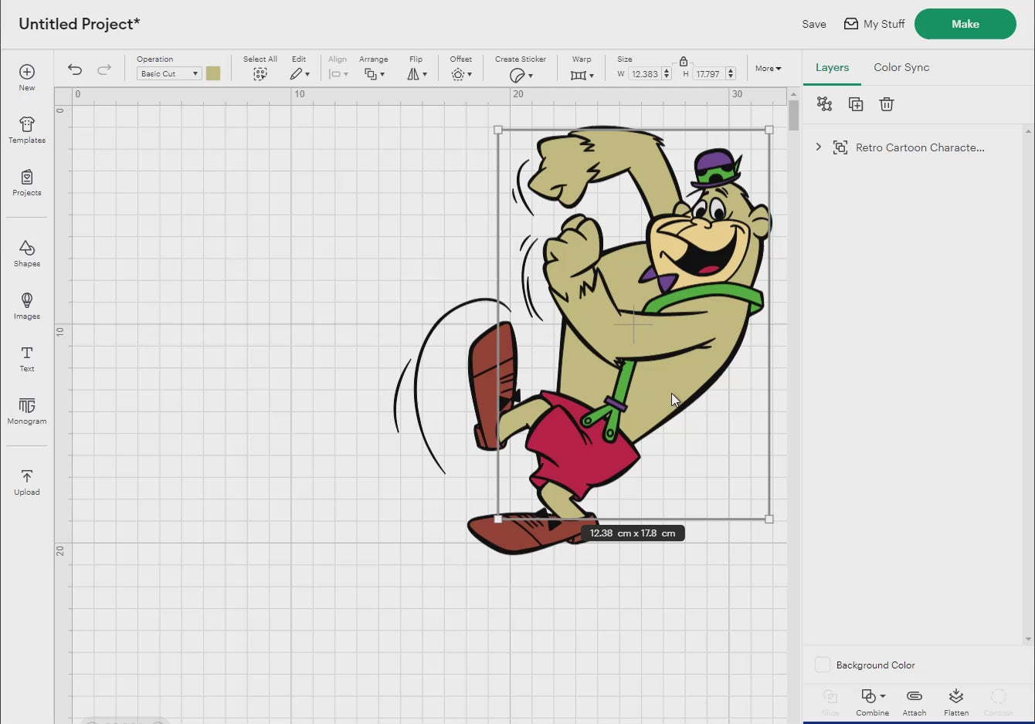
Task: Open the Monogram tool
Action: point(27,411)
